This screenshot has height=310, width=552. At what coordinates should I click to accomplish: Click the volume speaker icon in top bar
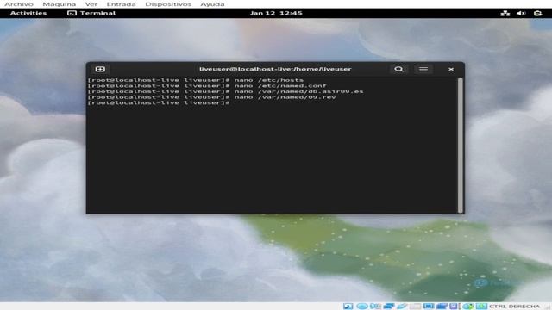coord(521,14)
